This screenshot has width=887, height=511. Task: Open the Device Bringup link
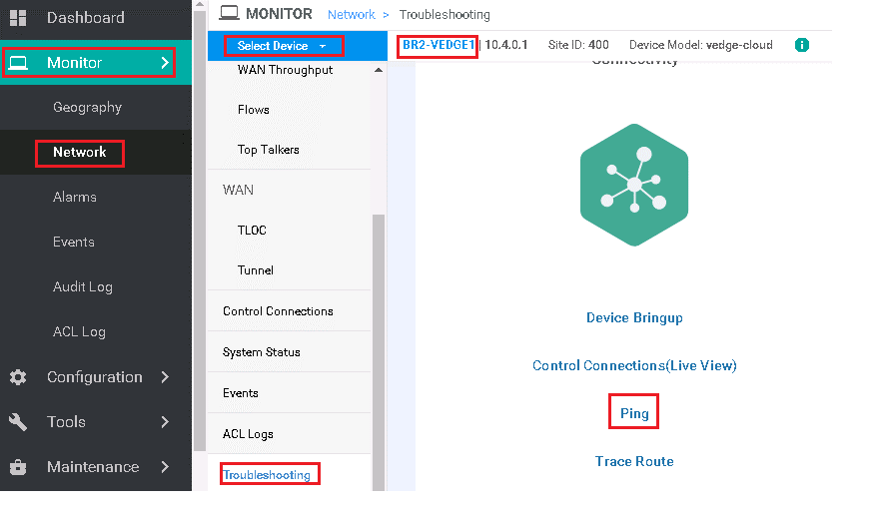[634, 317]
